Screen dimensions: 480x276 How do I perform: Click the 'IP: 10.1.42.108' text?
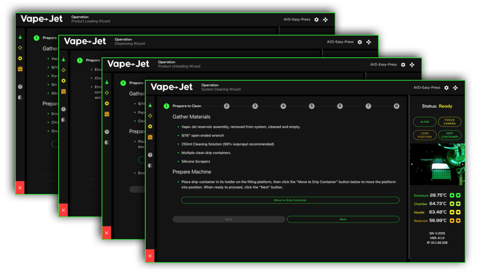437,243
